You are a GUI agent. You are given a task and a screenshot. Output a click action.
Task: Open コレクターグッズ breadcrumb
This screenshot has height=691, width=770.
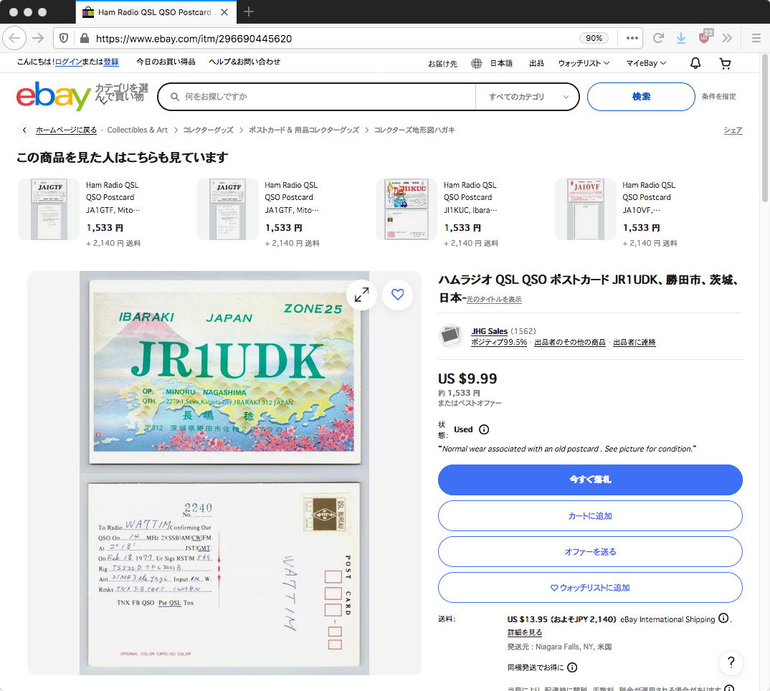208,130
